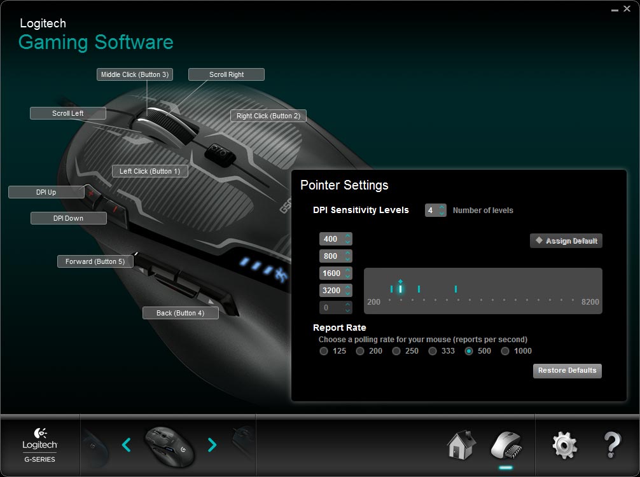Click the 8200 maximum label on DPI slider

coord(590,302)
